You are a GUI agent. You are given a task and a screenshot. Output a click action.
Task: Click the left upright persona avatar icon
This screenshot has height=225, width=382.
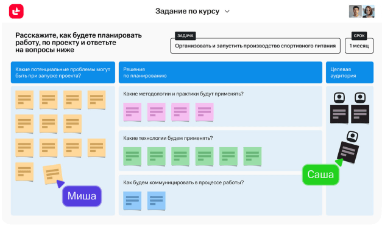click(x=339, y=98)
